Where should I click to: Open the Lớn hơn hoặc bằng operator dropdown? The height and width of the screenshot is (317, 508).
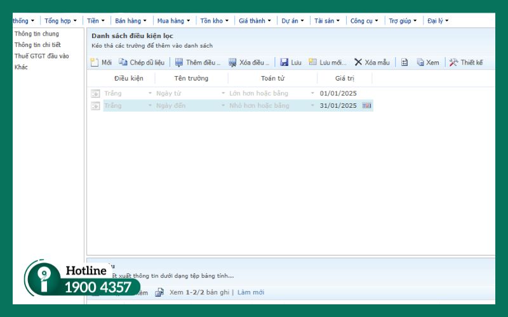[312, 93]
